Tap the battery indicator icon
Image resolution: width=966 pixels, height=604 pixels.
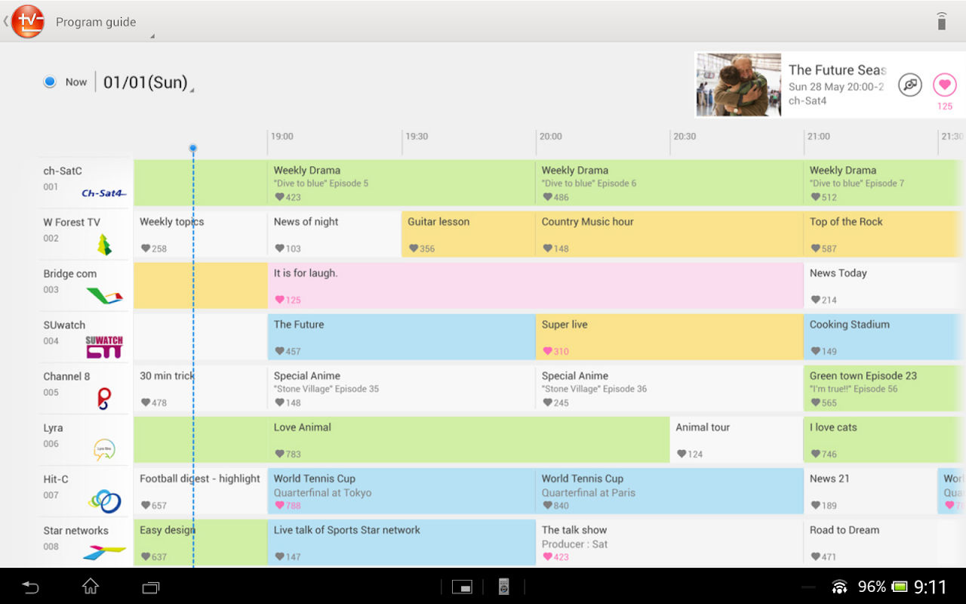tap(900, 587)
